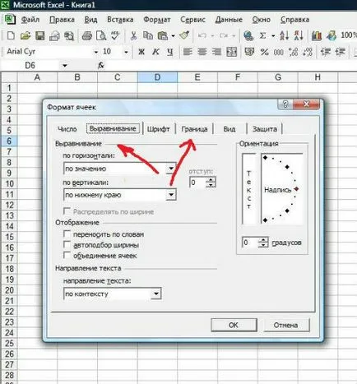Align cell text to the right
357x384 pixels.
point(216,52)
